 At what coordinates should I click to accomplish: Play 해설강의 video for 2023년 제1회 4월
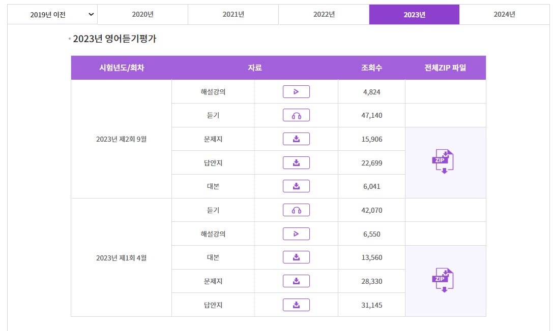coord(296,234)
